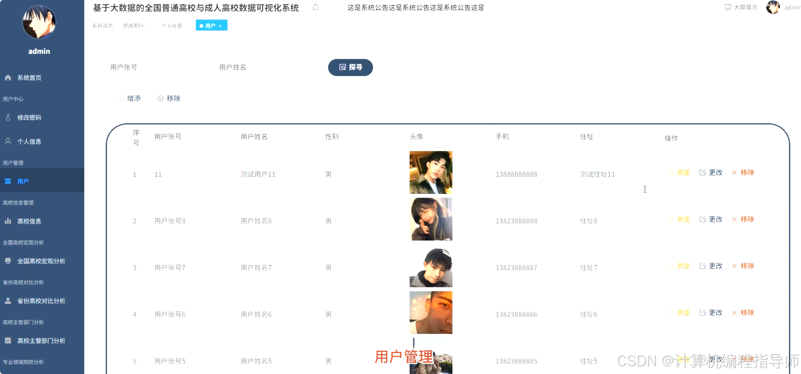Screen dimensions: 801x374
Task: Close the 用户 tab with x
Action: (x=220, y=26)
